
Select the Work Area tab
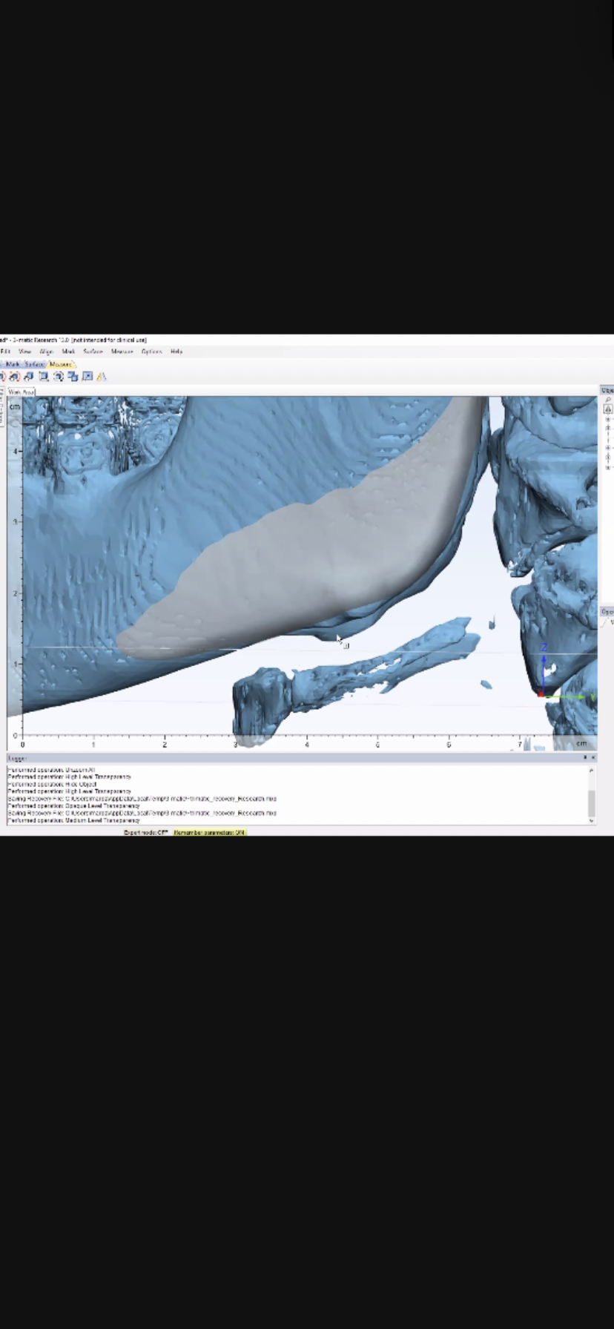pos(21,392)
